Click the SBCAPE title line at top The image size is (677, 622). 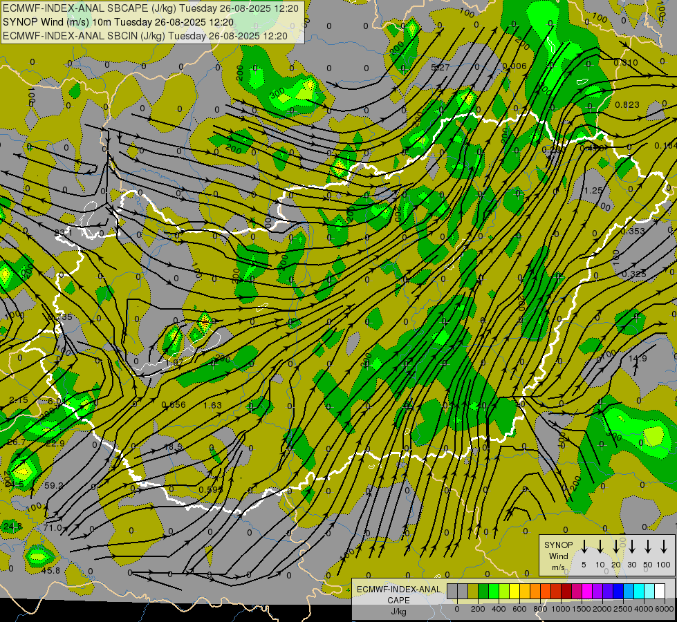tap(151, 8)
